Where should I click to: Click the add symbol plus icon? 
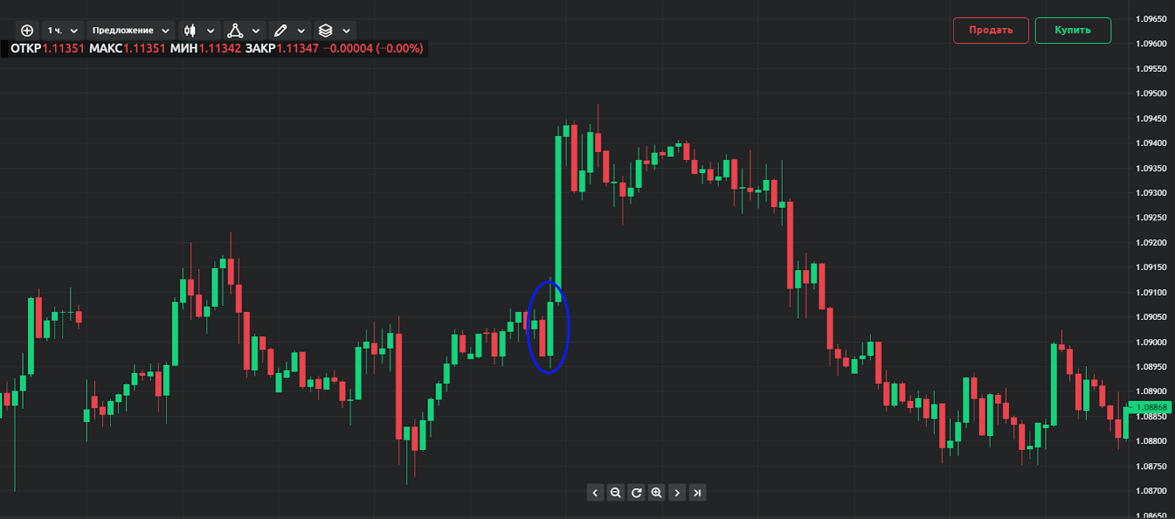click(27, 30)
